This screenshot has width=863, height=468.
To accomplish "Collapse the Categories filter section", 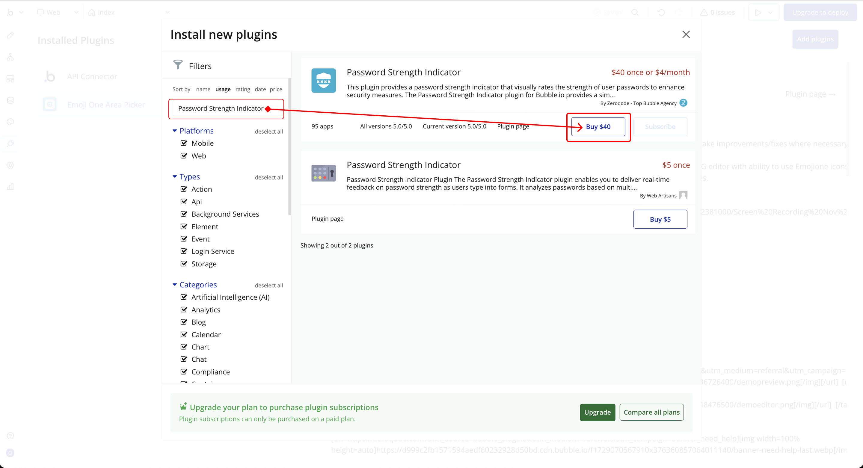I will click(174, 284).
